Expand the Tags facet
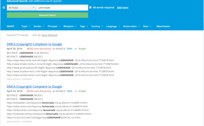The image size is (204, 126). pos(84,26)
